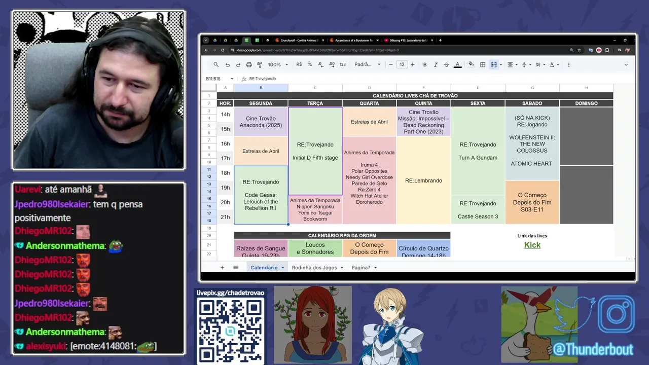Viewport: 649px width, 365px height.
Task: Apply percent format button
Action: [x=310, y=64]
